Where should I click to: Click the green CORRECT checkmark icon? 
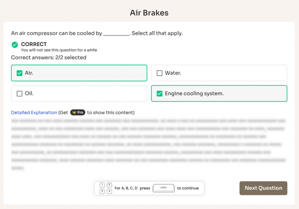click(x=15, y=45)
